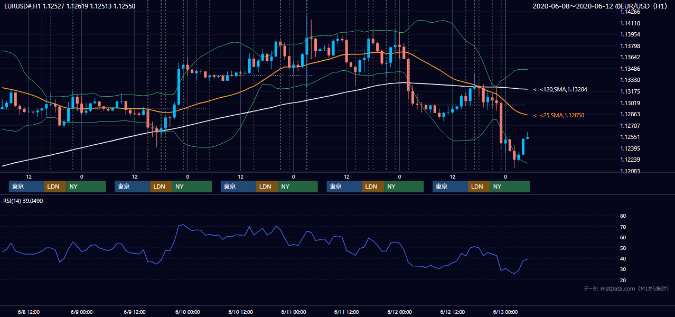Click the RSI scale value 80
The width and height of the screenshot is (675, 317).
[x=623, y=216]
